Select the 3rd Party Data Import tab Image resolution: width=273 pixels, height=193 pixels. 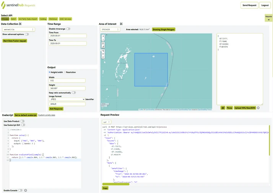coord(28,19)
